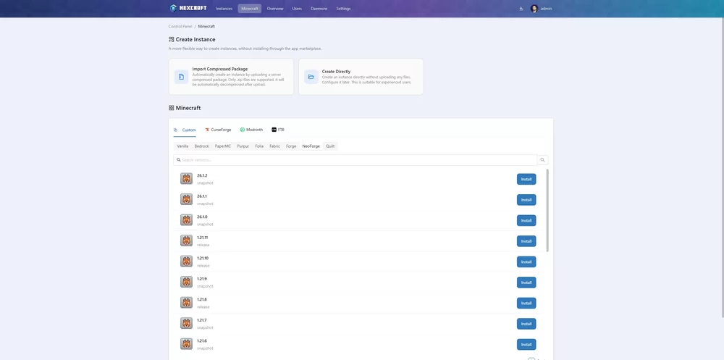The width and height of the screenshot is (724, 360).
Task: Select the Bedrock server type tab
Action: point(202,146)
